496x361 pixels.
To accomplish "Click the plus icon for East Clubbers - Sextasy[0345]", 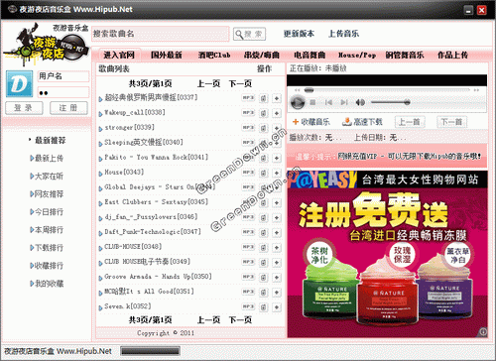I will [277, 203].
